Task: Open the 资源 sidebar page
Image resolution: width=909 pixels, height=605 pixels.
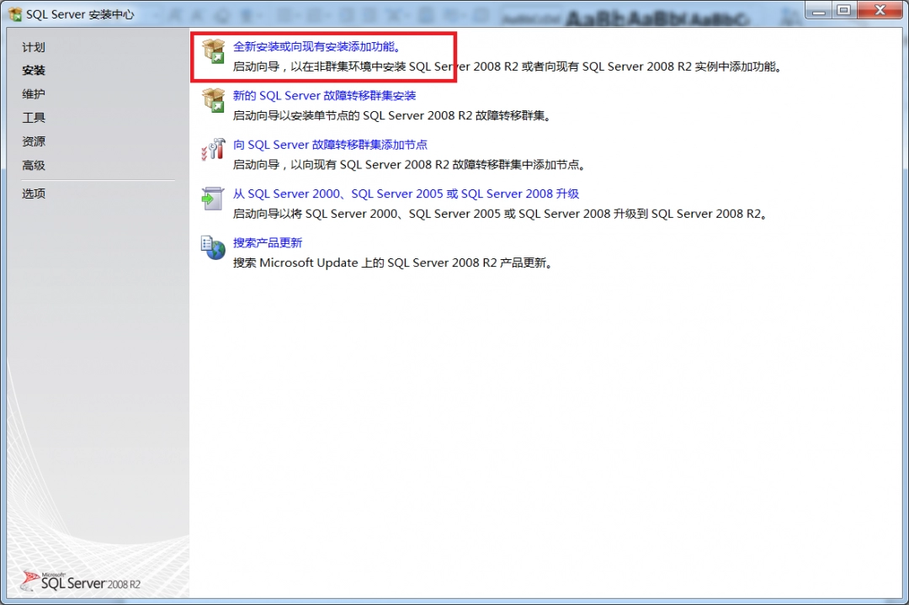Action: tap(34, 141)
